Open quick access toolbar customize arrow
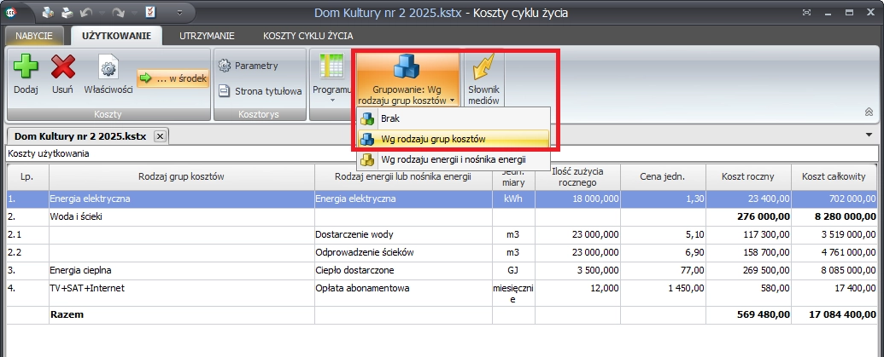 tap(179, 14)
